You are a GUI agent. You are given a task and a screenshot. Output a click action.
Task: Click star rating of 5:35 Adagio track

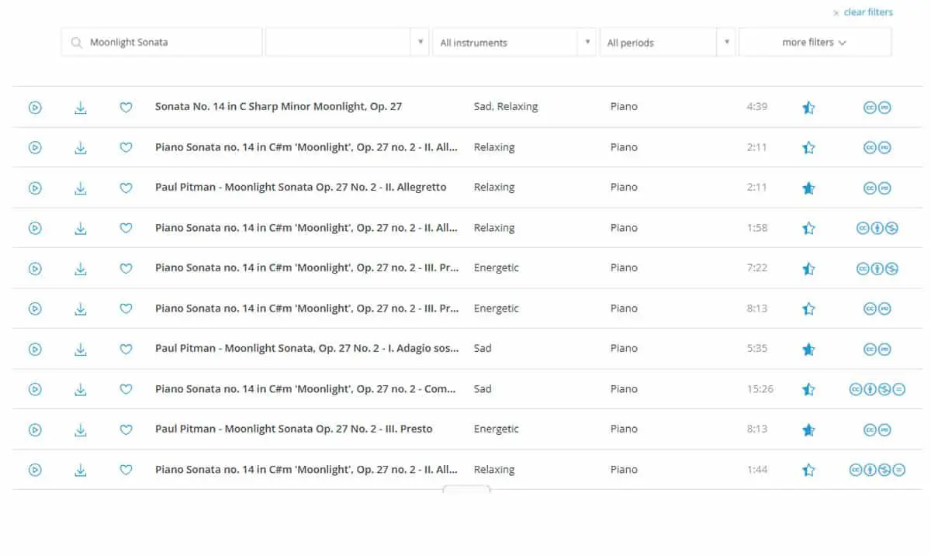point(808,350)
